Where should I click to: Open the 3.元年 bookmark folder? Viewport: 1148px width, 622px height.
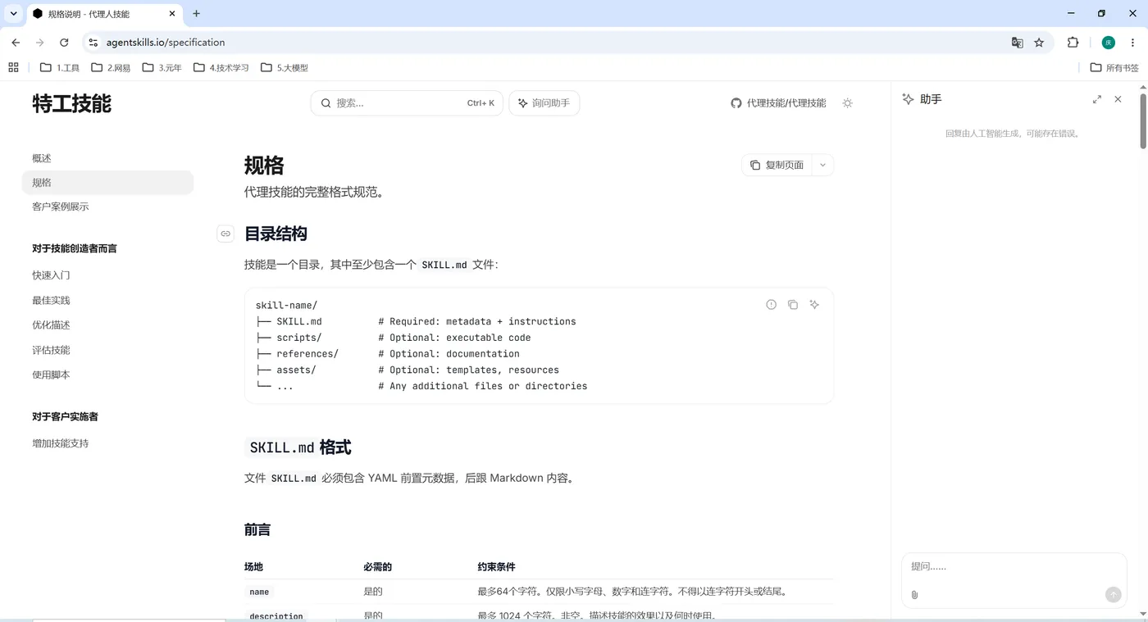pyautogui.click(x=162, y=68)
